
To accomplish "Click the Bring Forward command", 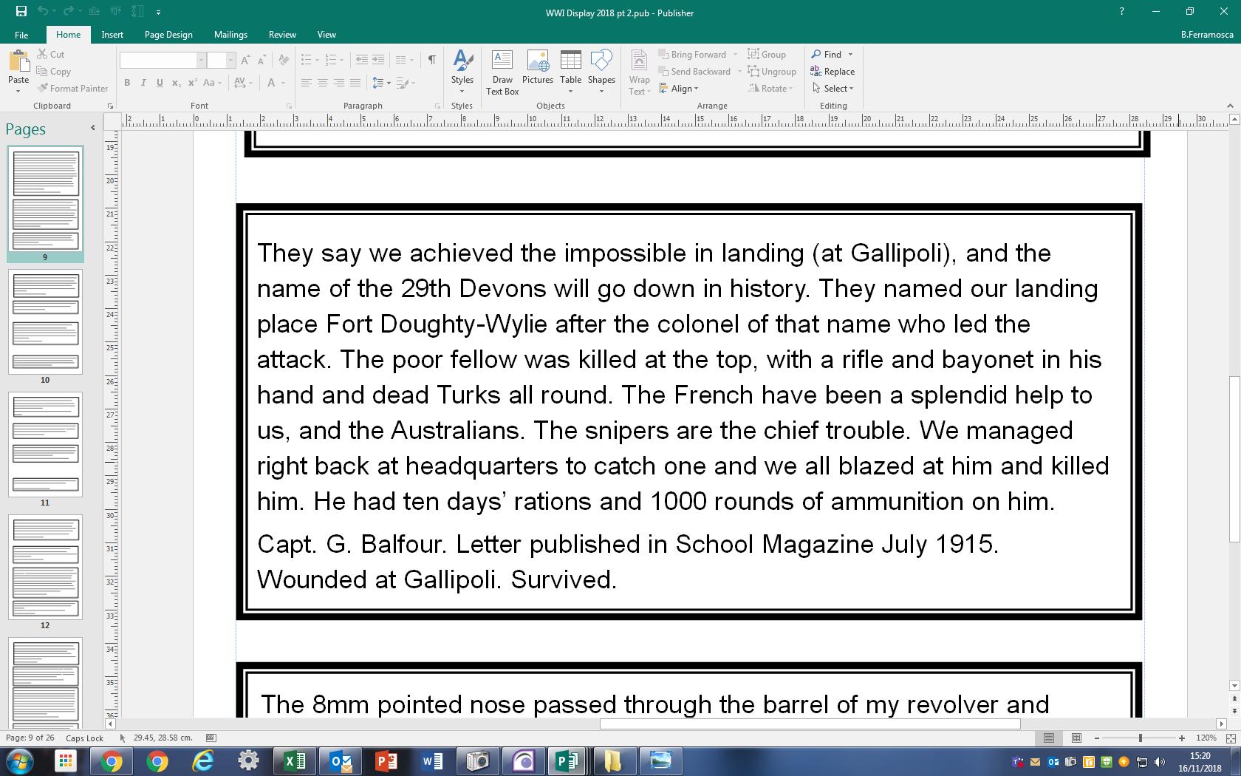I will coord(691,54).
